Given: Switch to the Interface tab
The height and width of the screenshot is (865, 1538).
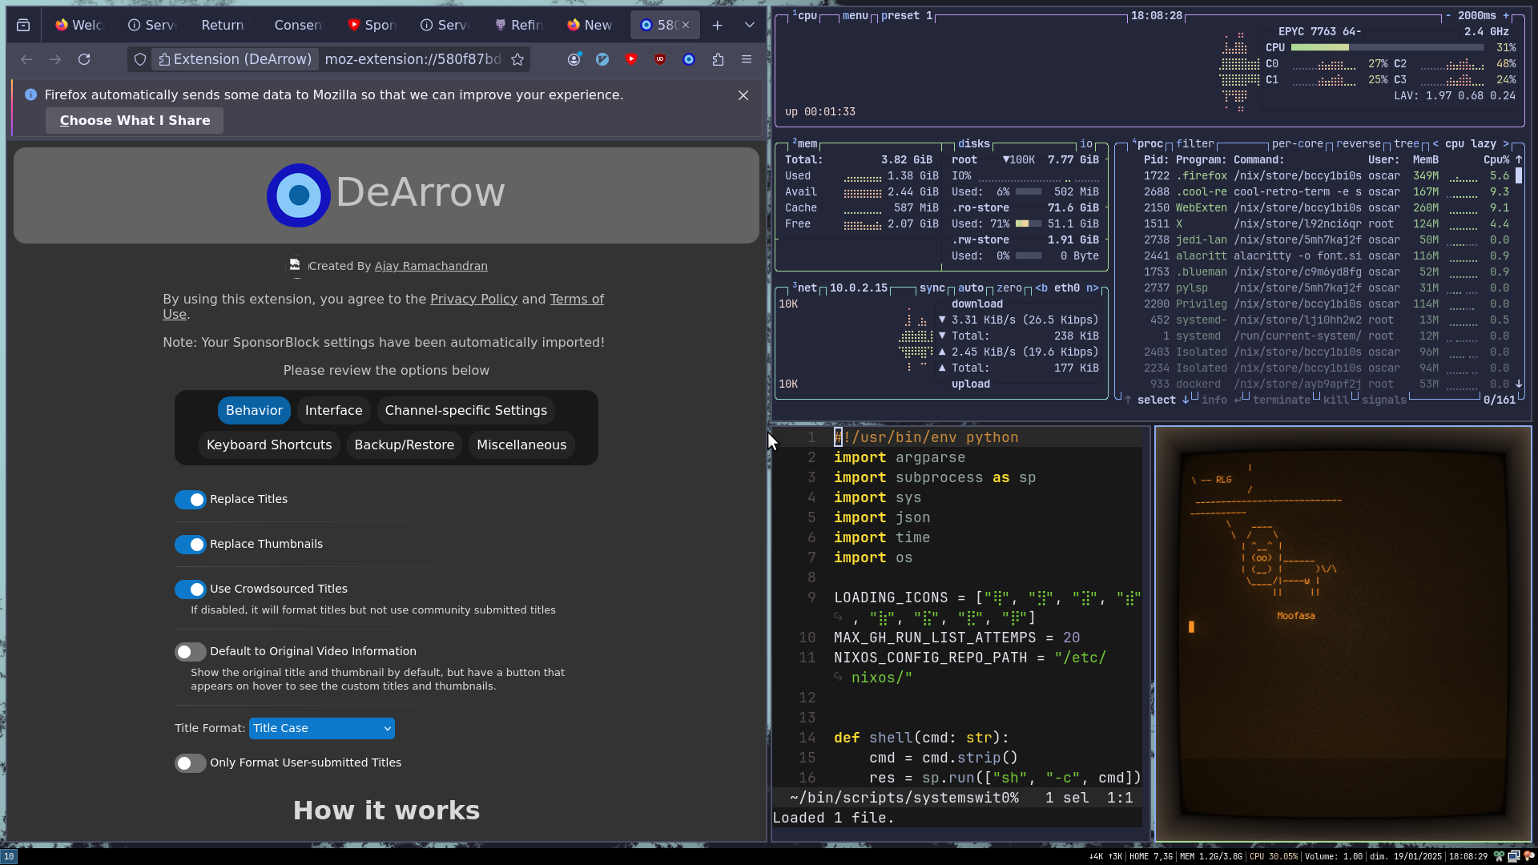Looking at the screenshot, I should coord(334,411).
